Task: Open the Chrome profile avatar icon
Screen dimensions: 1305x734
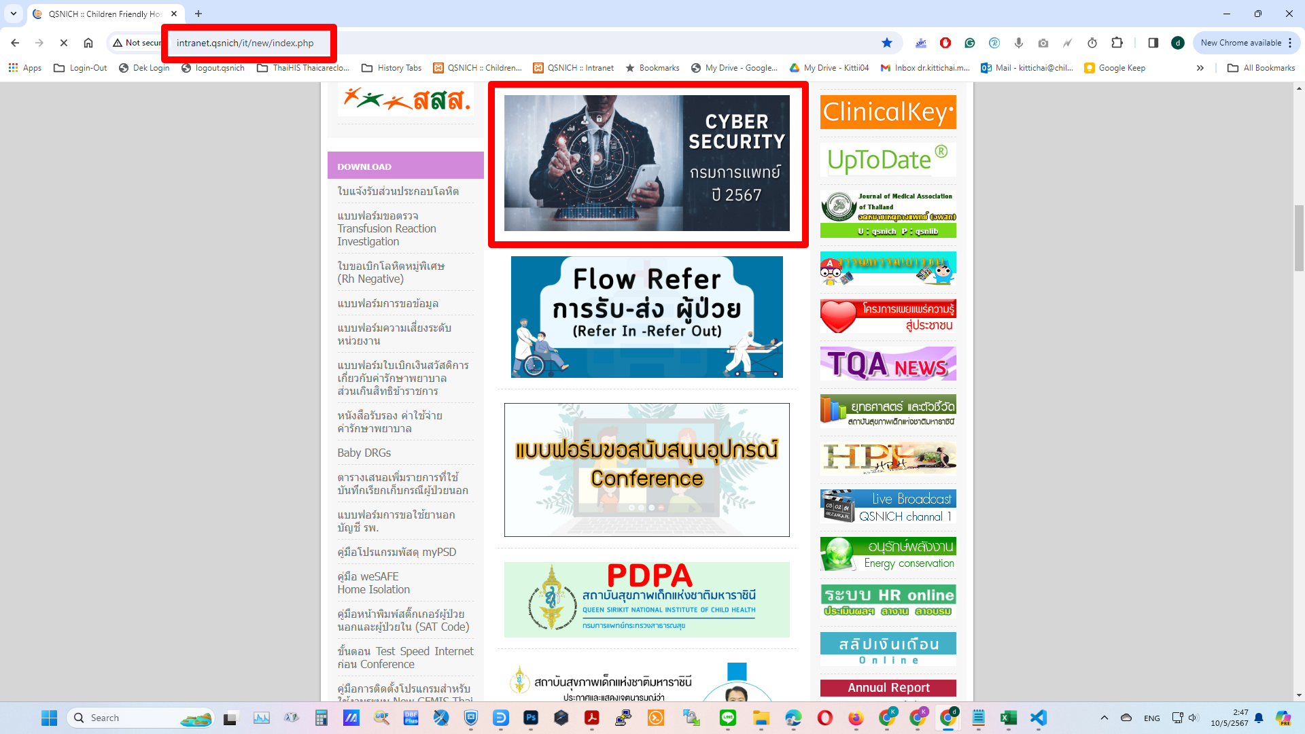Action: point(1178,43)
